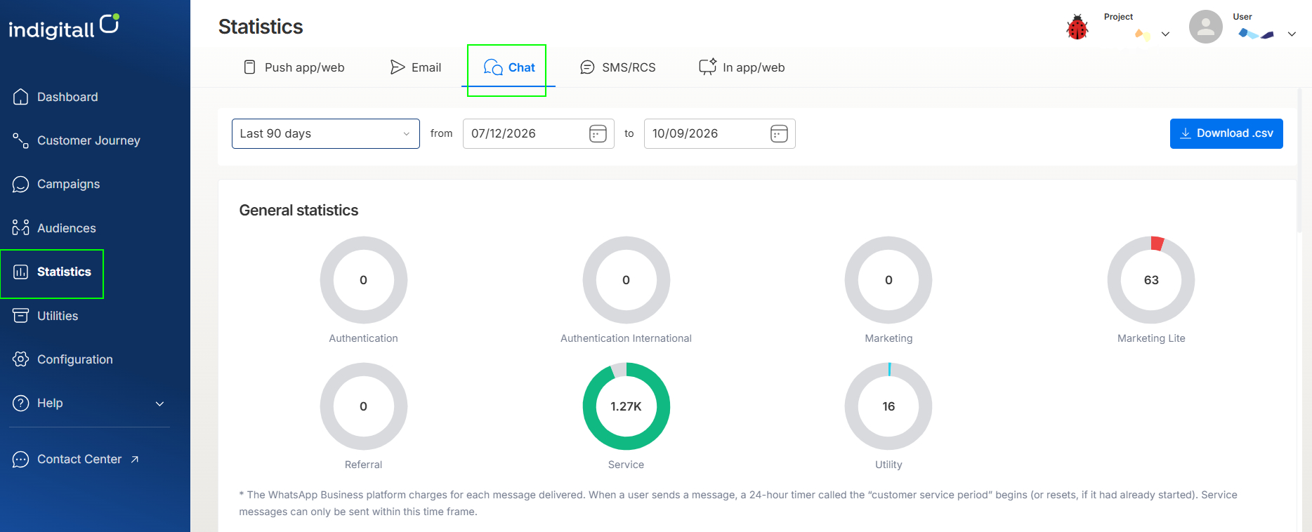The height and width of the screenshot is (532, 1312).
Task: Open calendar picker for to date
Action: click(779, 133)
